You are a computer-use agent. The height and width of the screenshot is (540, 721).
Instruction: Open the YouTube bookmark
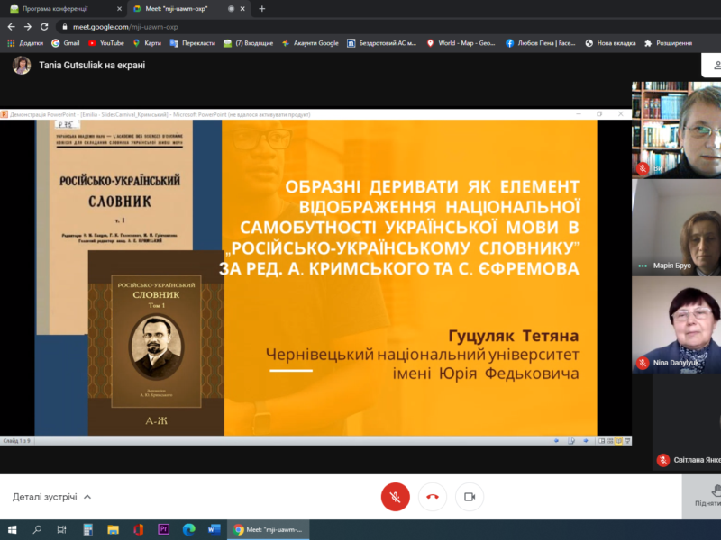click(105, 42)
